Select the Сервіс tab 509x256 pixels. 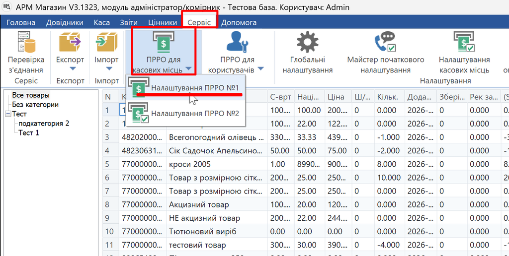199,23
